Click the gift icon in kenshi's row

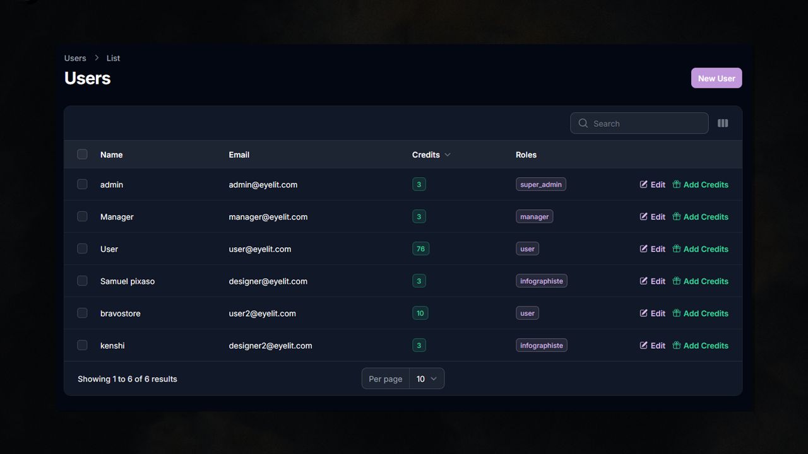tap(676, 346)
